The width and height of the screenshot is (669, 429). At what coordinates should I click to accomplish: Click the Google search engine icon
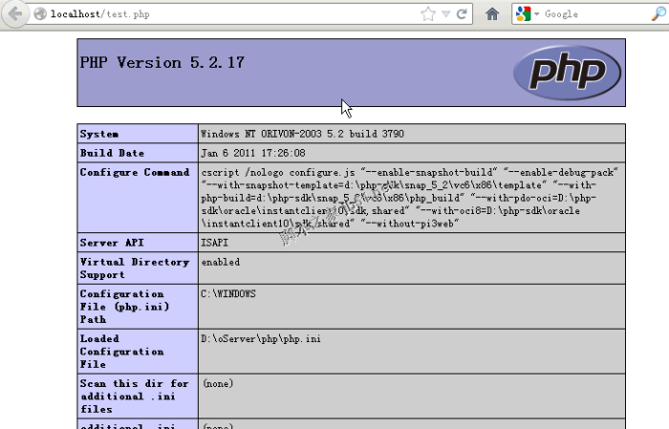[523, 14]
